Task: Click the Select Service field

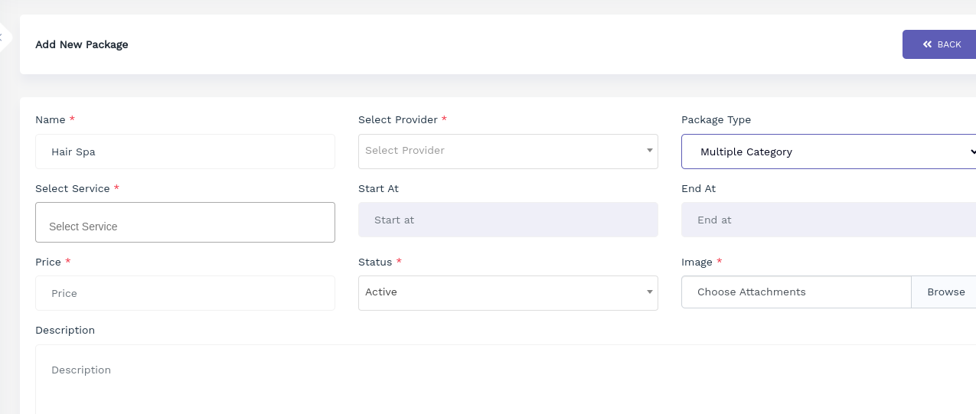Action: tap(185, 223)
